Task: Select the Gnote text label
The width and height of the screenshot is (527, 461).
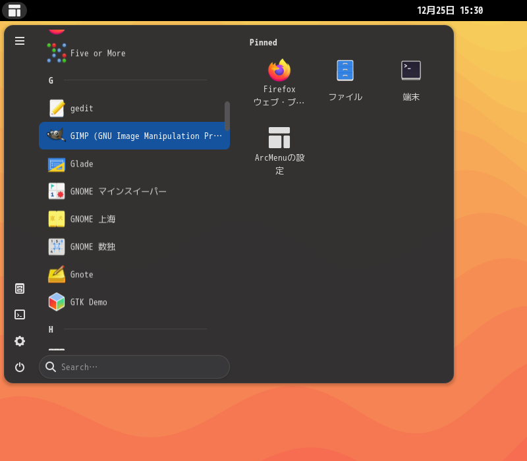Action: [x=82, y=275]
